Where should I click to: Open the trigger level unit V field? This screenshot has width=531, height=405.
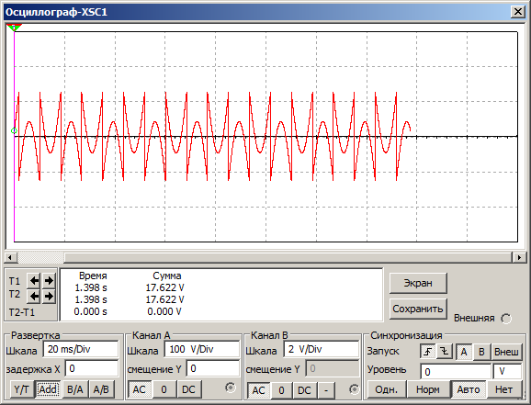507,372
